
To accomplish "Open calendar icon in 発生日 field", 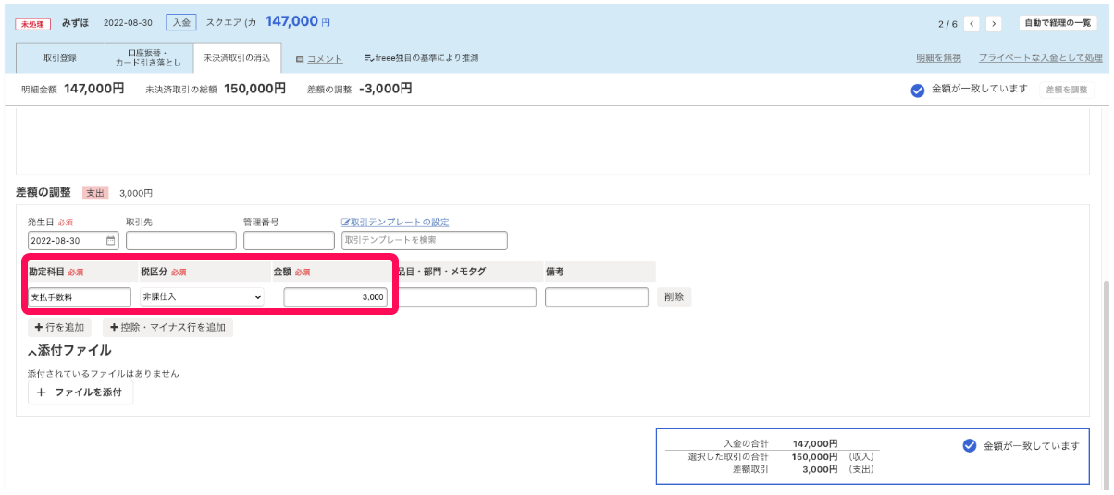I will point(111,241).
